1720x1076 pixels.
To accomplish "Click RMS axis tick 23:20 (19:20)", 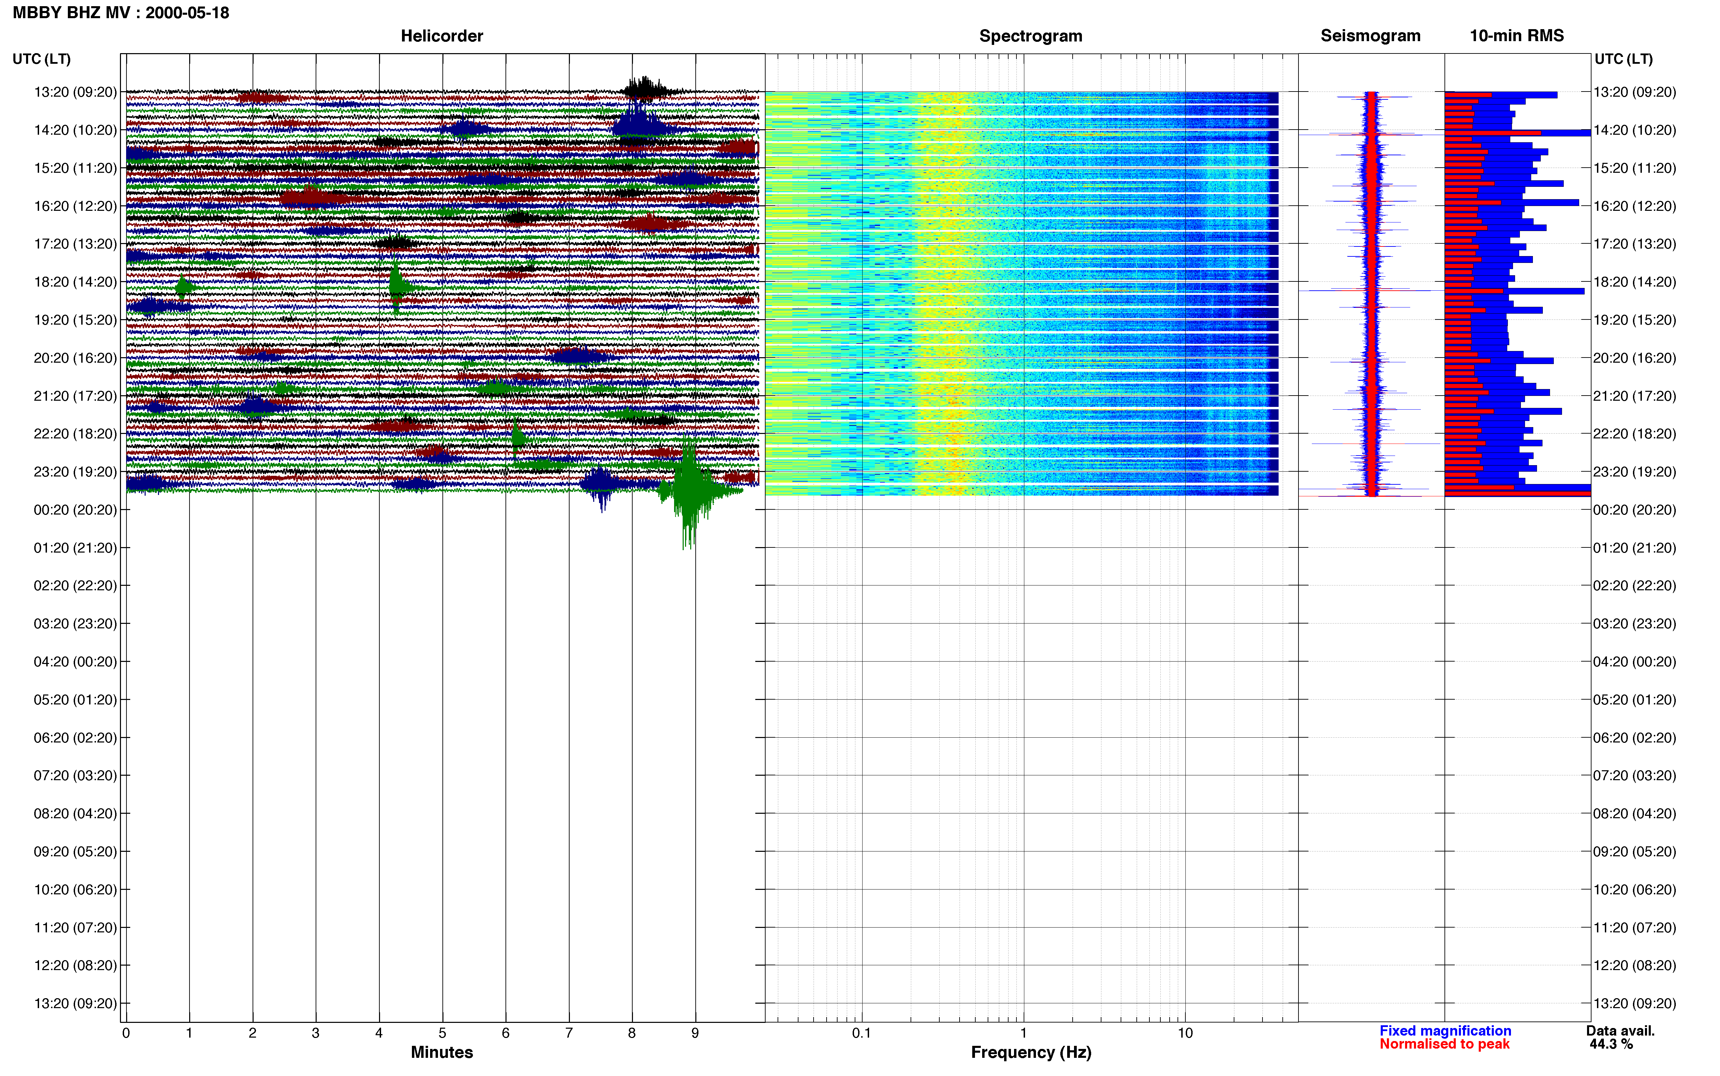I will [x=1635, y=472].
